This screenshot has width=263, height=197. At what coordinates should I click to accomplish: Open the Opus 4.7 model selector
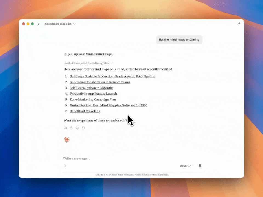click(187, 166)
